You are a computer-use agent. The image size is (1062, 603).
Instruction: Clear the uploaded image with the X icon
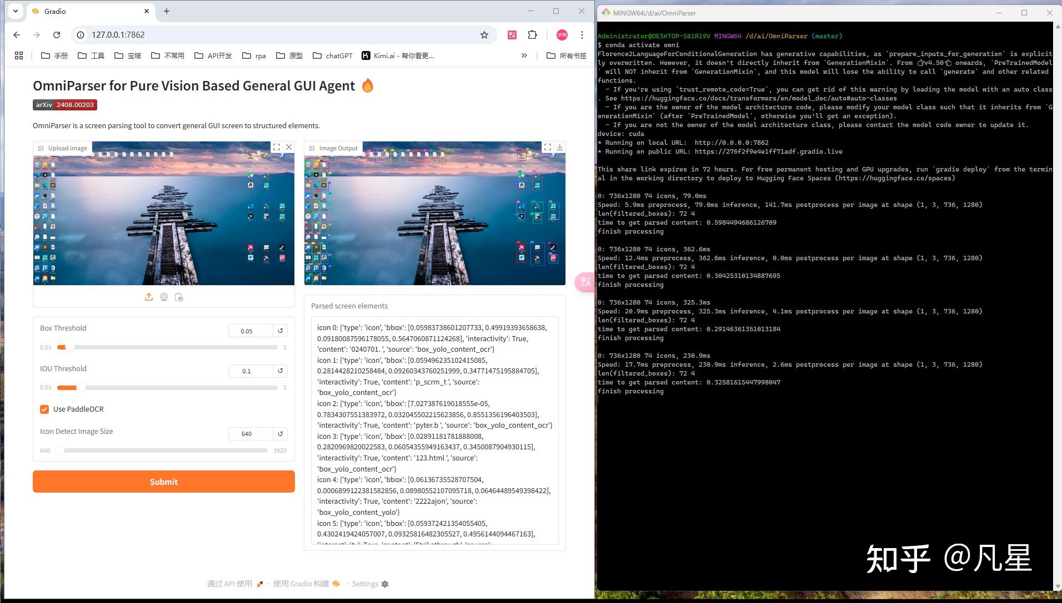pos(288,147)
